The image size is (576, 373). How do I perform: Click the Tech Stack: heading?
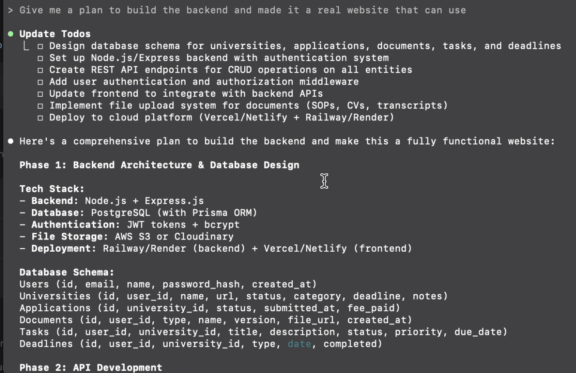pos(52,189)
